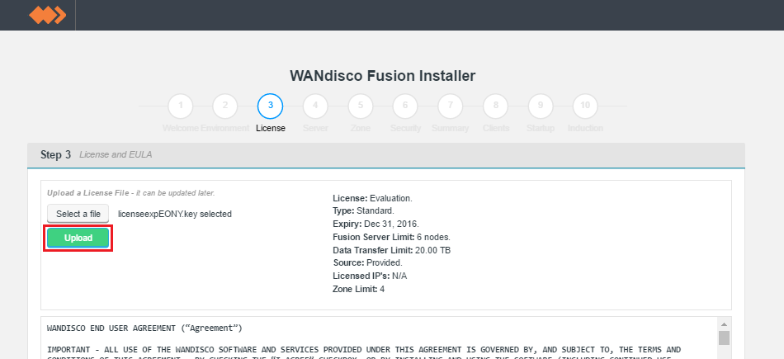Click the "Type: Standard." line
The image size is (784, 359).
pyautogui.click(x=363, y=210)
